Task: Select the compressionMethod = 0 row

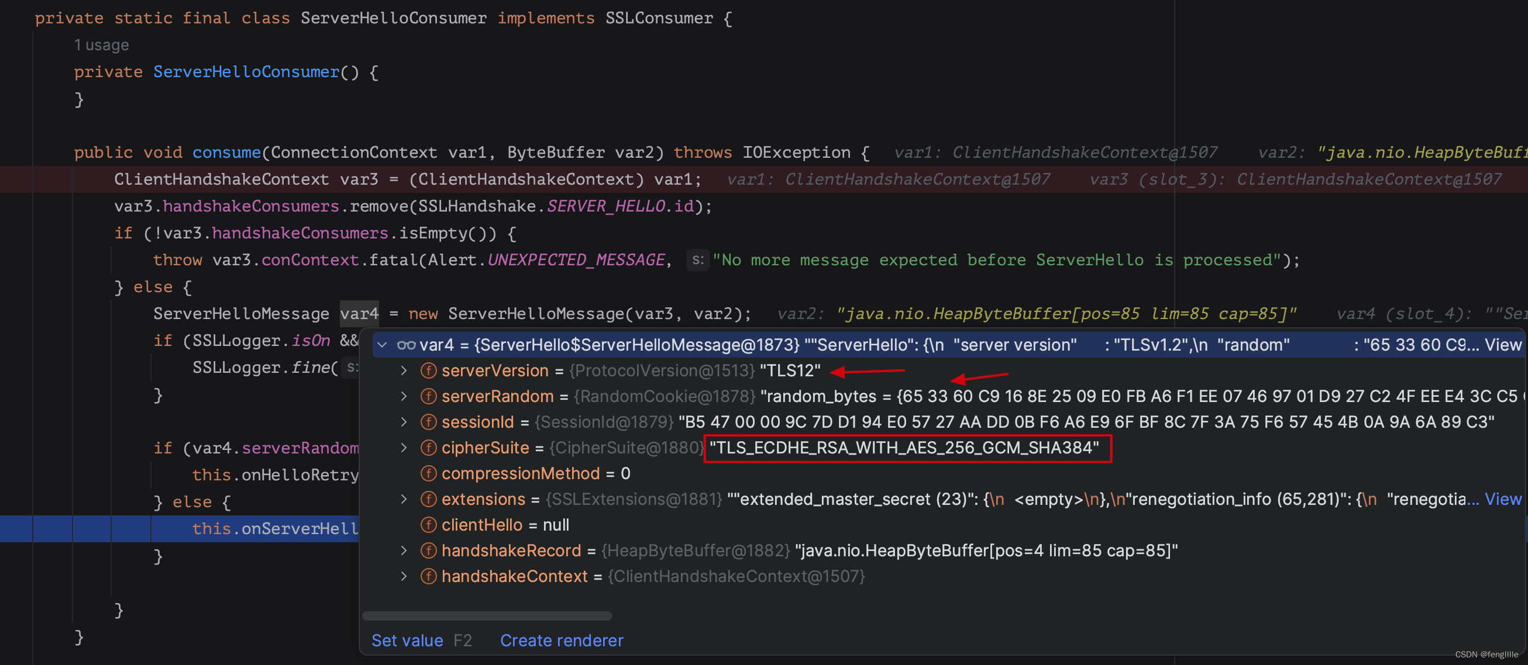Action: [x=535, y=473]
